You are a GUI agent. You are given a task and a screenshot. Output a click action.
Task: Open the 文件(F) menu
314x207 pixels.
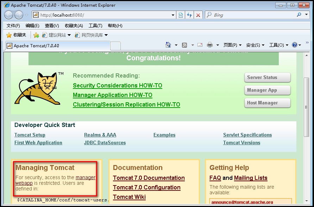(13, 26)
